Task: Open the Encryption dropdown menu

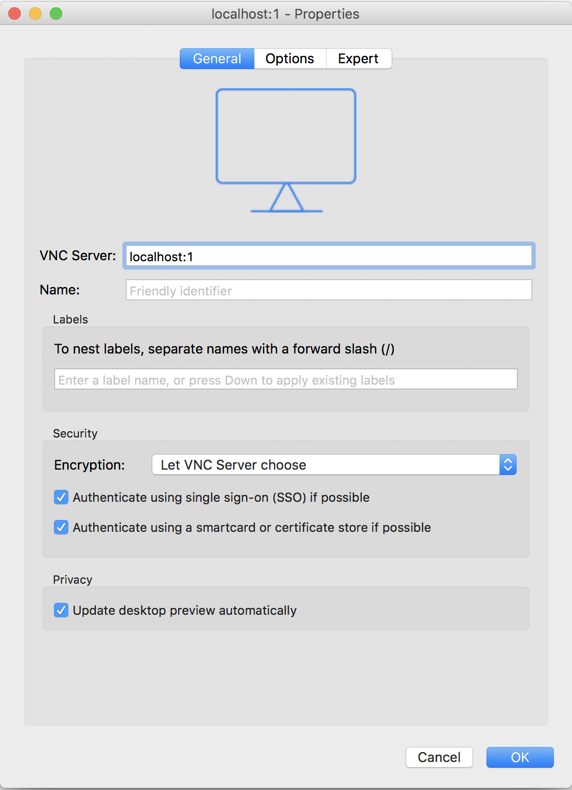Action: coord(326,464)
